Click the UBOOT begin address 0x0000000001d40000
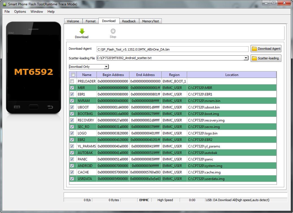Viewport: 293px width, 213px height. point(113,107)
